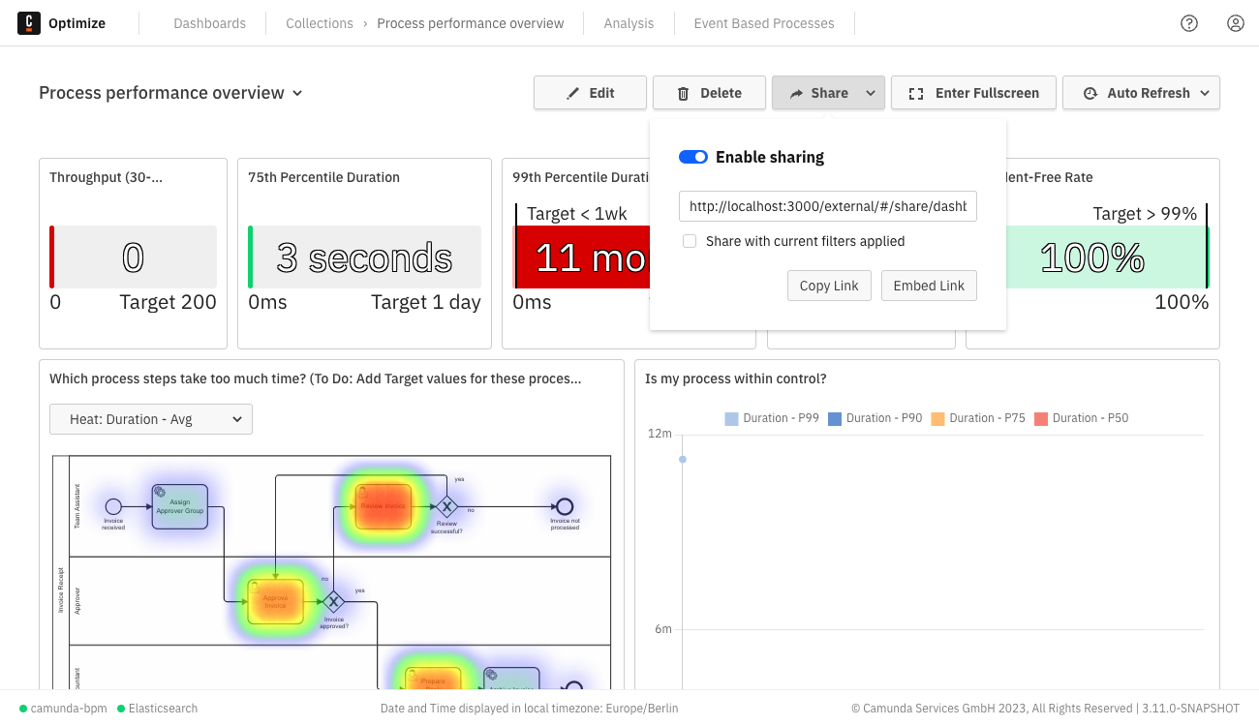Click the share arrow icon
Viewport: 1259px width, 726px height.
(x=796, y=93)
